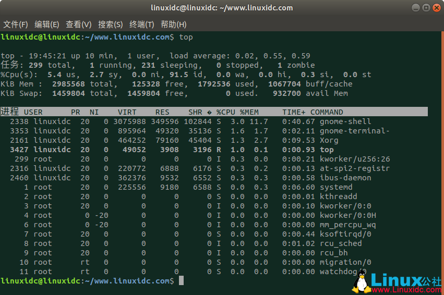The width and height of the screenshot is (444, 295).
Task: Click the %CPU column header
Action: click(x=226, y=112)
